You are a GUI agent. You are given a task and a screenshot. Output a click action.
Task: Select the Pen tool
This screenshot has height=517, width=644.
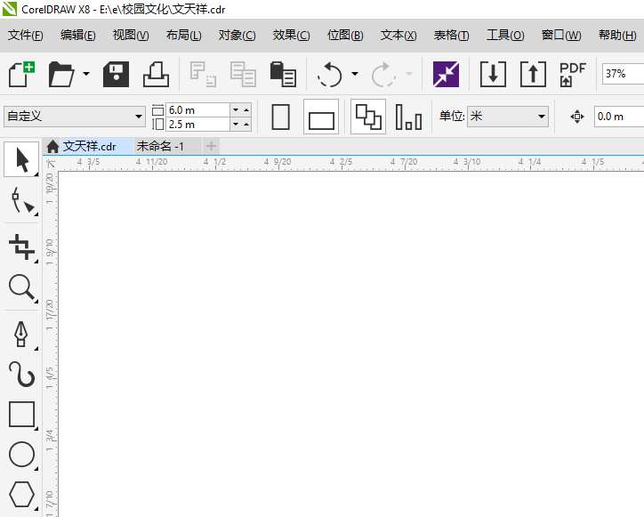point(21,335)
